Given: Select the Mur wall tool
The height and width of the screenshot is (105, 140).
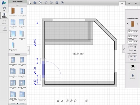Looking at the screenshot, I should 4,8.
